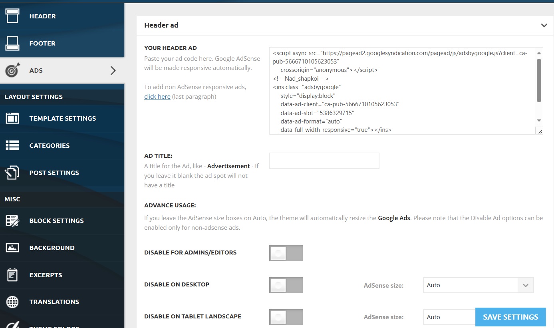Click the bold 'Advertisement' example word

pos(228,166)
